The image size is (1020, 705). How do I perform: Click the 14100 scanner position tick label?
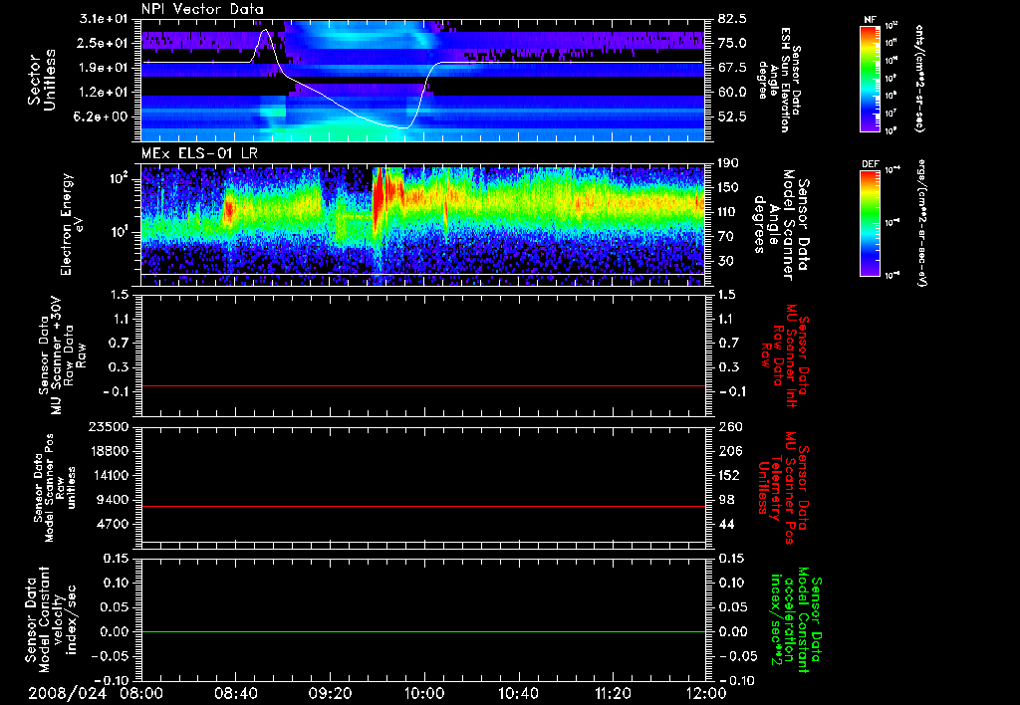click(x=110, y=475)
